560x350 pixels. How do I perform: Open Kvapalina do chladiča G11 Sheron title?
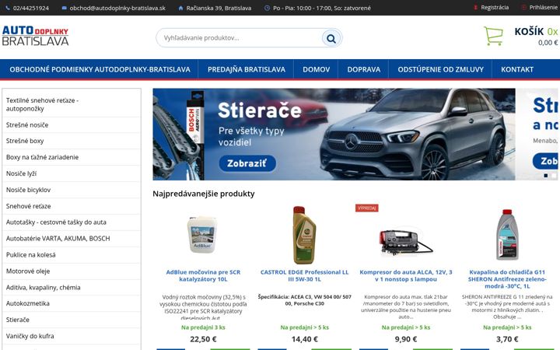[x=507, y=279]
